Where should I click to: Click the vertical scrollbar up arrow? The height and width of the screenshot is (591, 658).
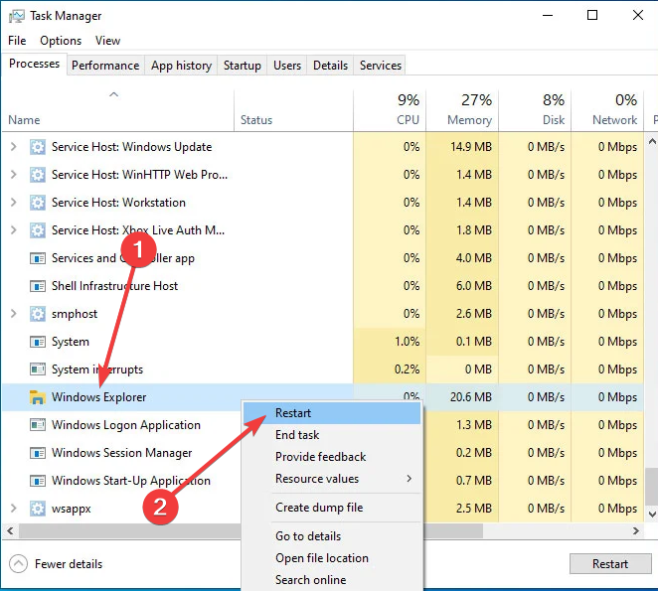(x=652, y=141)
